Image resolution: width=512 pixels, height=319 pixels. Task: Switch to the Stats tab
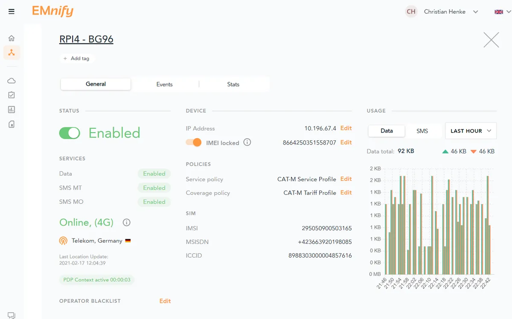[x=233, y=84]
